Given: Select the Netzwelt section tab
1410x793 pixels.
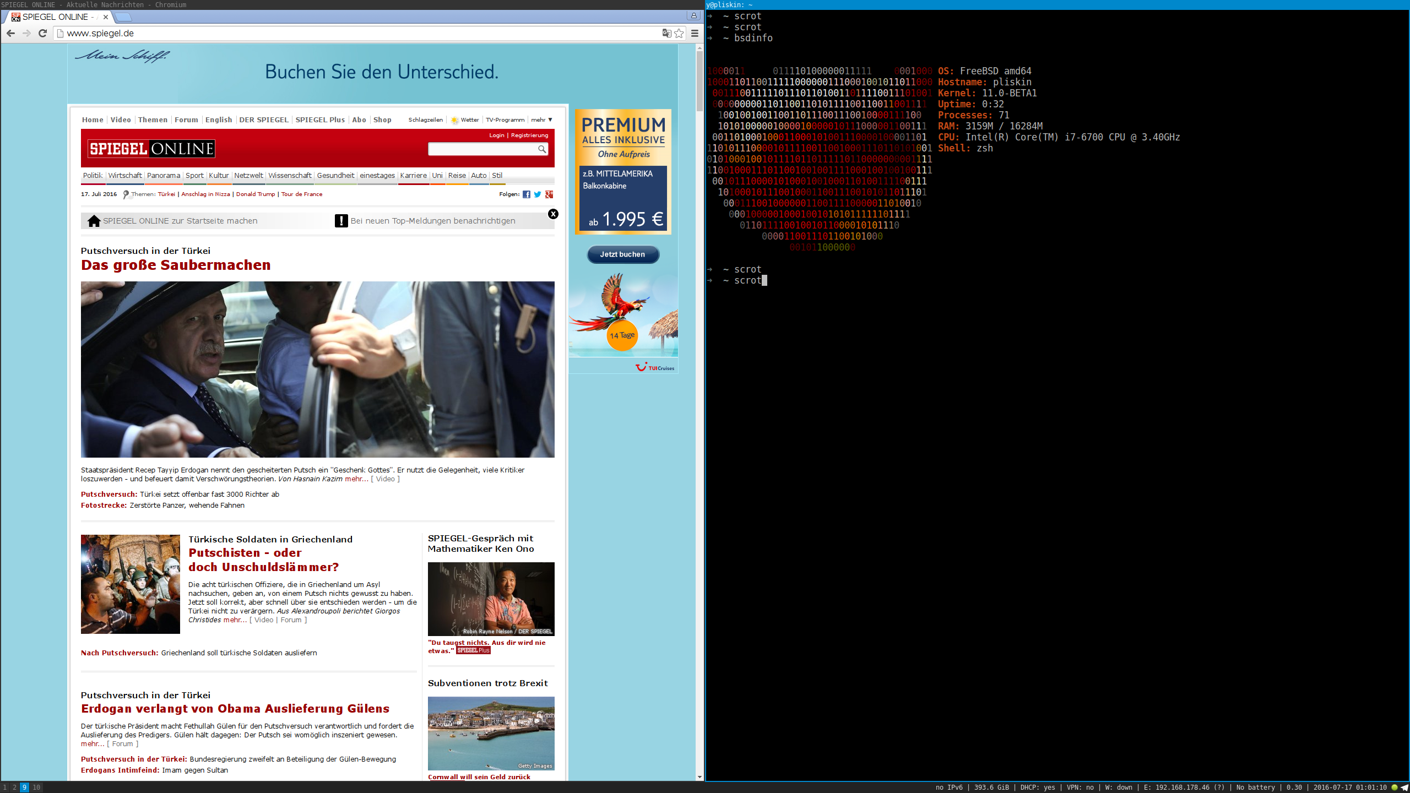Looking at the screenshot, I should (x=248, y=176).
